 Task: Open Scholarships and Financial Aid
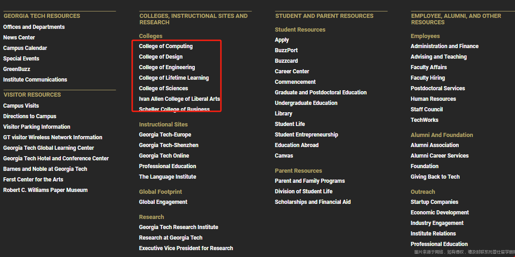coord(312,202)
